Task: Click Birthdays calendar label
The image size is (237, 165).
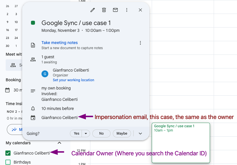Action: pos(22,162)
